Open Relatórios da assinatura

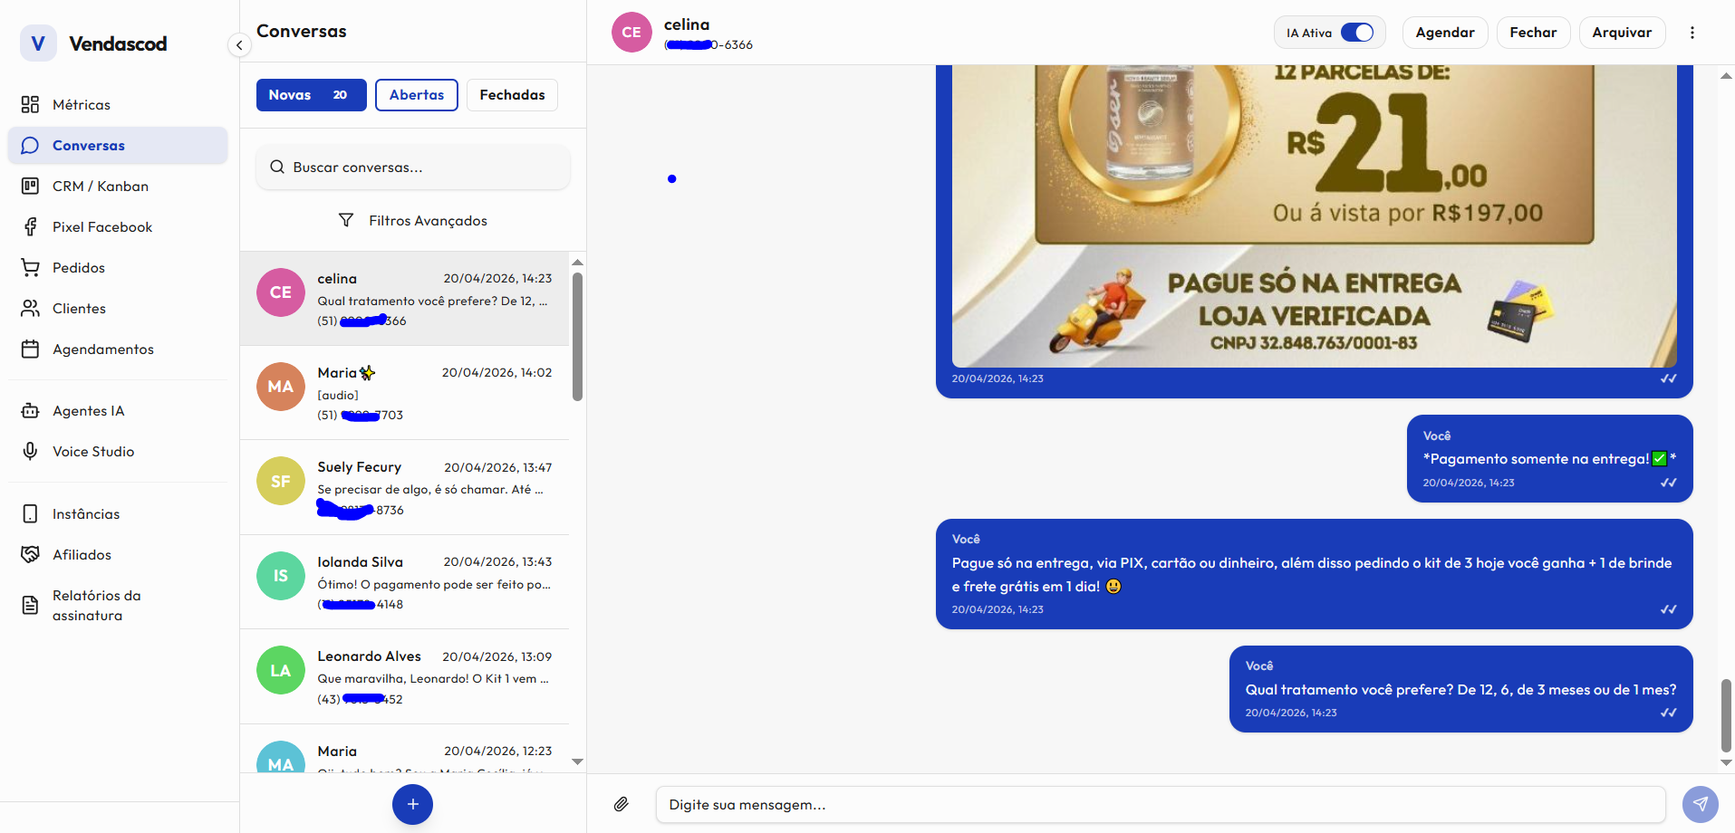click(x=95, y=605)
